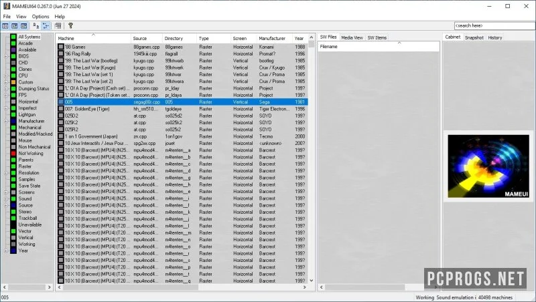Click the machine list horizontal scroll-right arrow
Screen dimensions: 536x302
tap(305, 287)
